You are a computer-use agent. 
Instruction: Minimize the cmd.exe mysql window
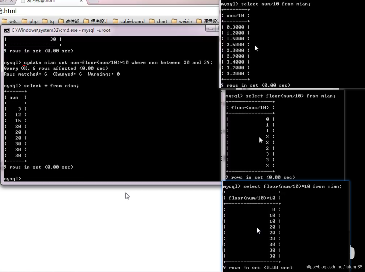[211, 29]
